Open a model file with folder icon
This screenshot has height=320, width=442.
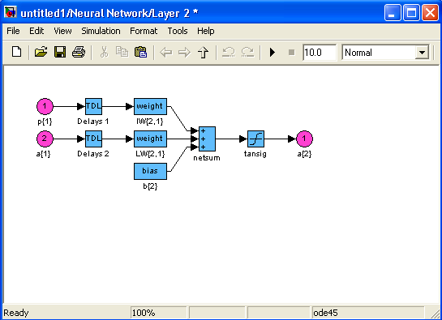(x=41, y=53)
